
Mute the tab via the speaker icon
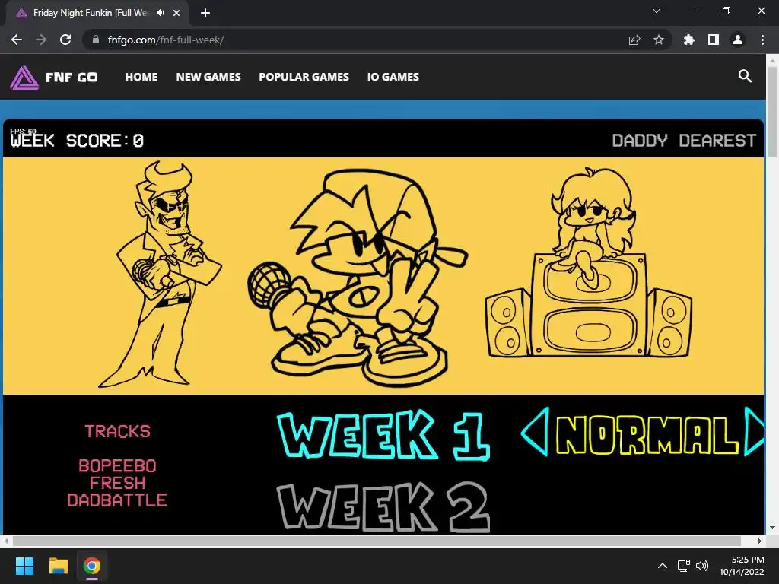pyautogui.click(x=160, y=13)
